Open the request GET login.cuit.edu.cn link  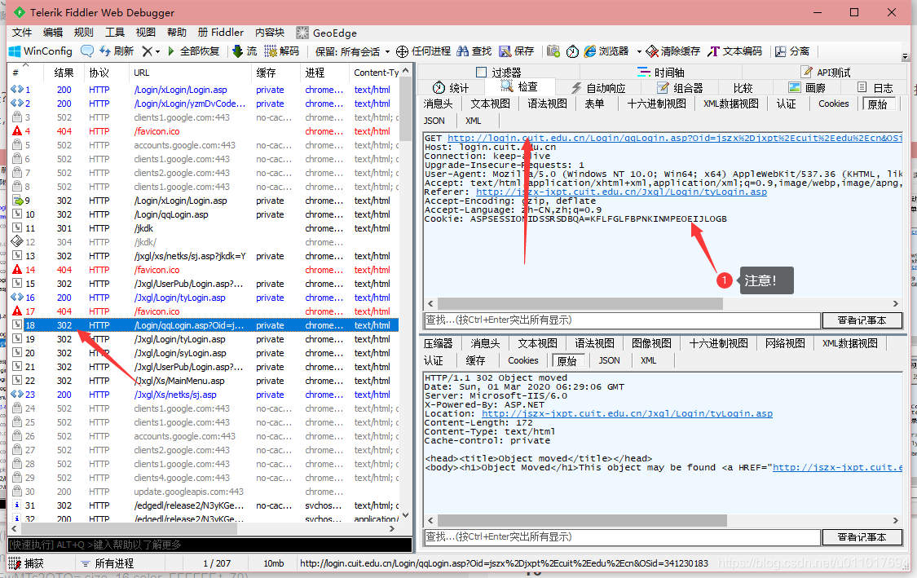(675, 138)
